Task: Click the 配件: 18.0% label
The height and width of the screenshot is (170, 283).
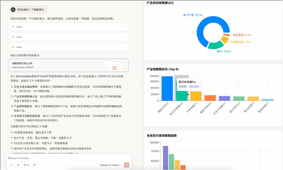Action: tap(224, 51)
